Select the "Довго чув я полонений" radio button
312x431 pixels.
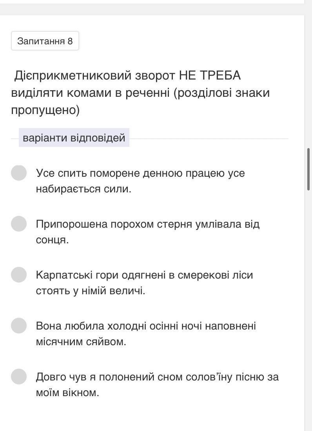click(19, 377)
